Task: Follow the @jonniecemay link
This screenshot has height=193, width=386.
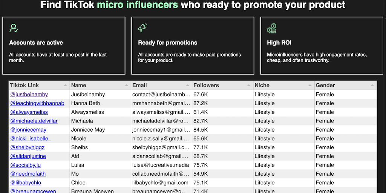Action: [28, 130]
